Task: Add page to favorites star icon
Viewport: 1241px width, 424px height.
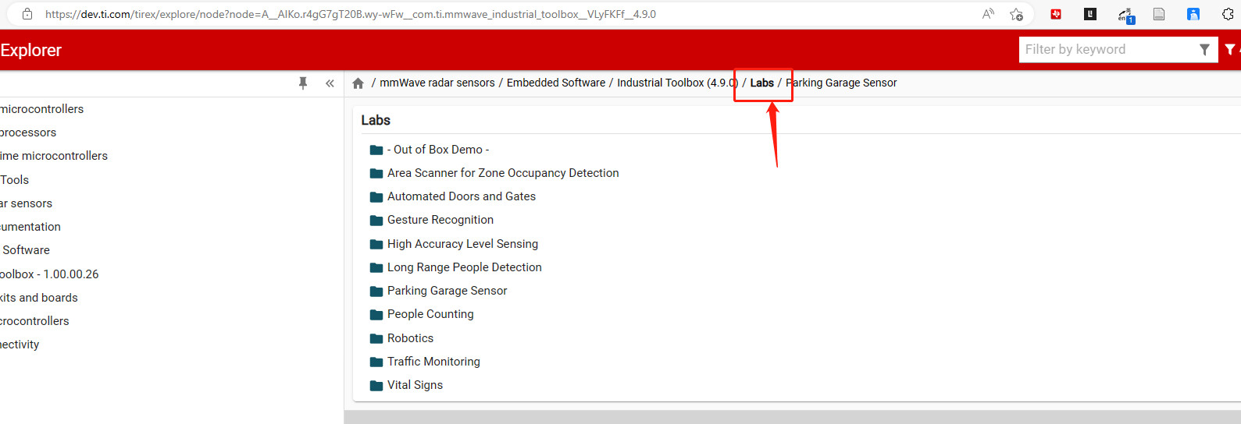Action: tap(1016, 14)
